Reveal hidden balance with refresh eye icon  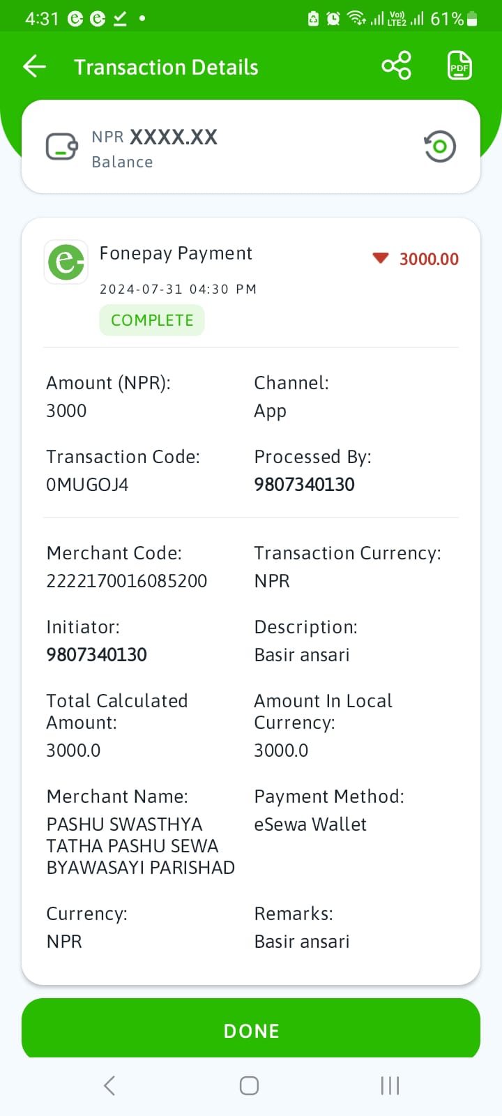coord(440,146)
